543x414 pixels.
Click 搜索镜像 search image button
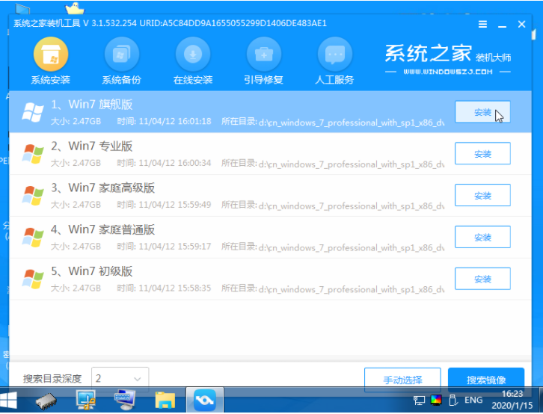[x=486, y=380]
